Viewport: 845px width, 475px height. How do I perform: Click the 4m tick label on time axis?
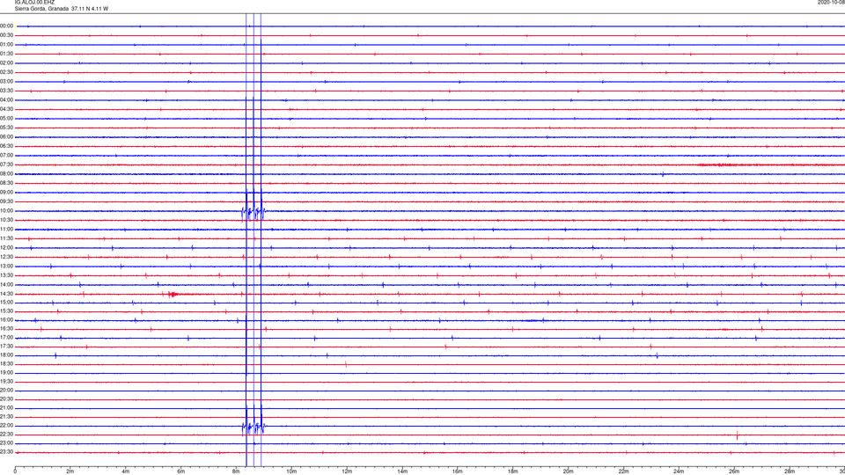tap(126, 471)
